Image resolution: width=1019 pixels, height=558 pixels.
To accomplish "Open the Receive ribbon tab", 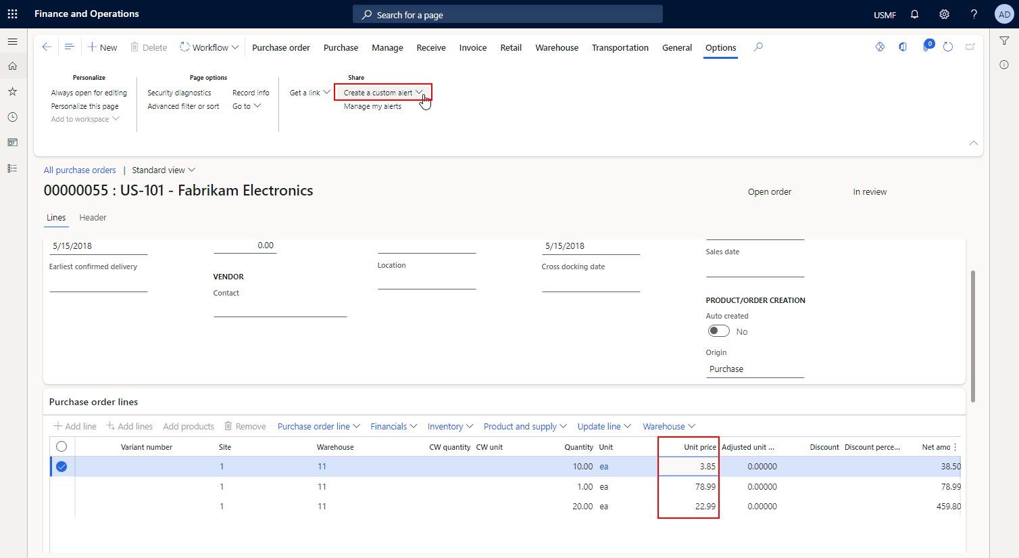I will coord(431,47).
